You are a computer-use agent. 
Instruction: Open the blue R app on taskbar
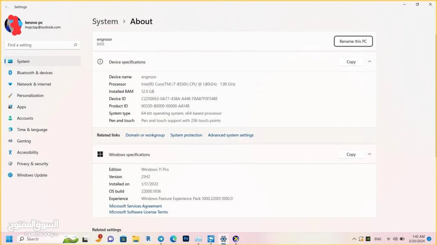pos(148,239)
